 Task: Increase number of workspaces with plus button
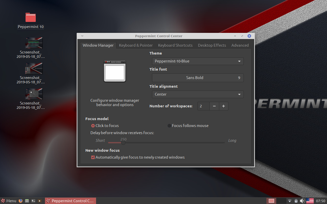pyautogui.click(x=224, y=106)
